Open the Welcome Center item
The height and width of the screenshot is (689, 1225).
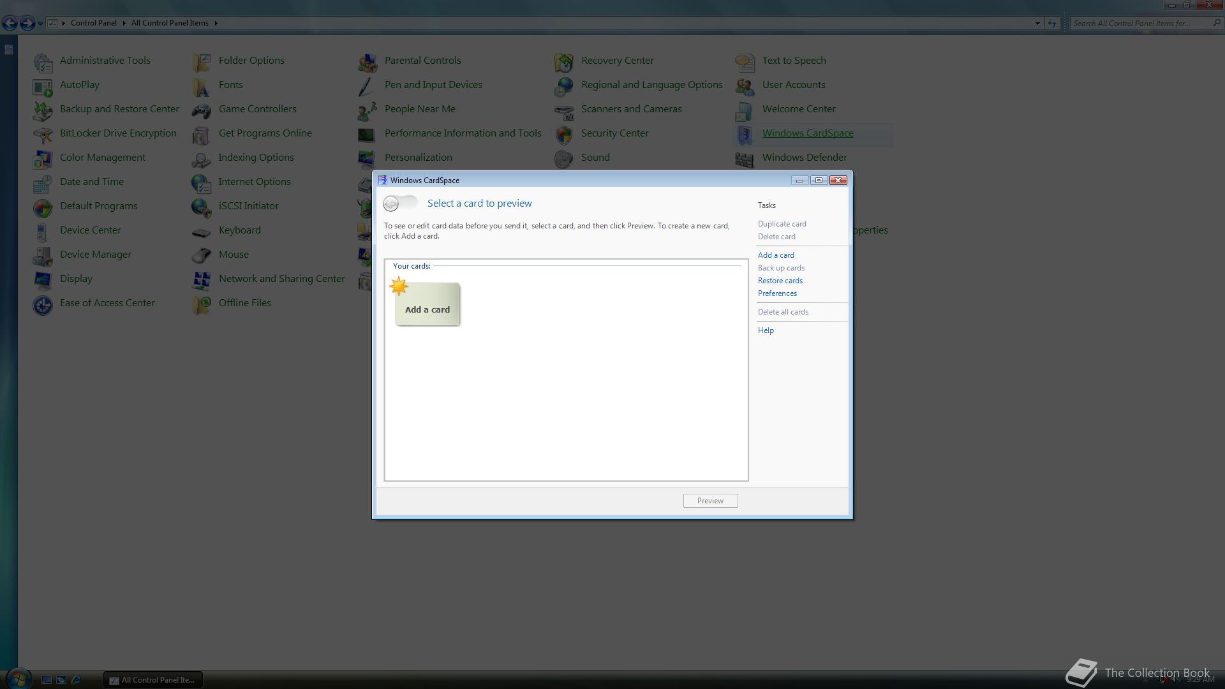[x=799, y=109]
